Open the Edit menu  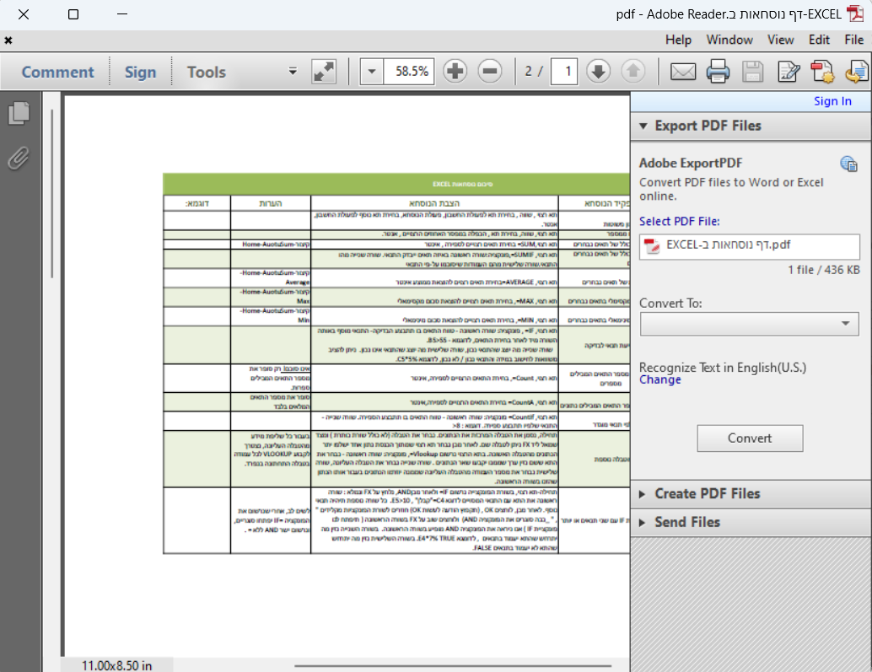click(819, 40)
